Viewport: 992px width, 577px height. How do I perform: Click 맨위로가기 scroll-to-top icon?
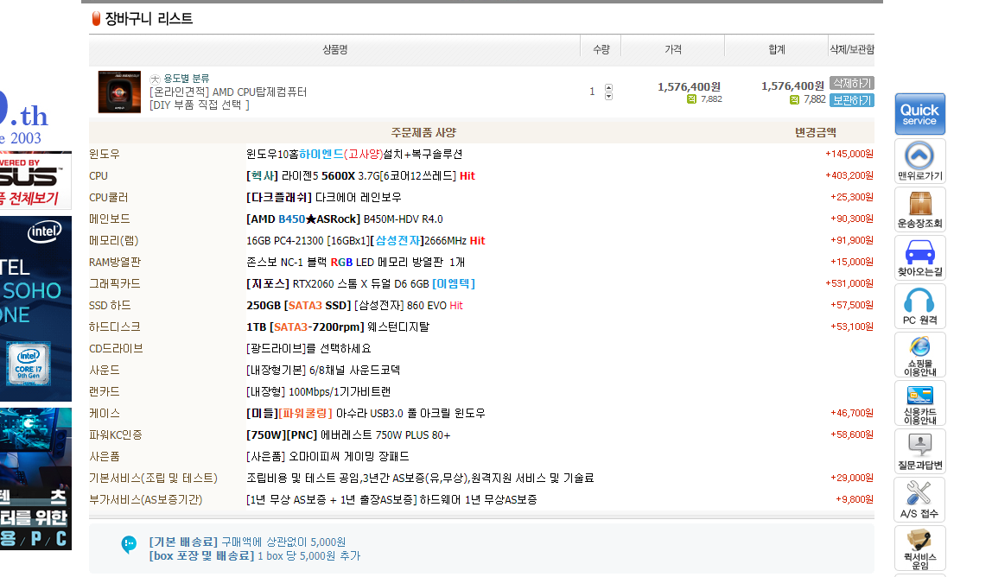pos(920,162)
